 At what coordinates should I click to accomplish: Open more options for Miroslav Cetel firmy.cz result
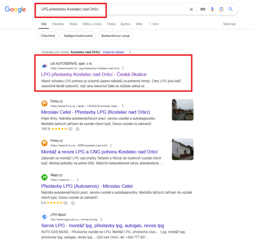pyautogui.click(x=123, y=106)
